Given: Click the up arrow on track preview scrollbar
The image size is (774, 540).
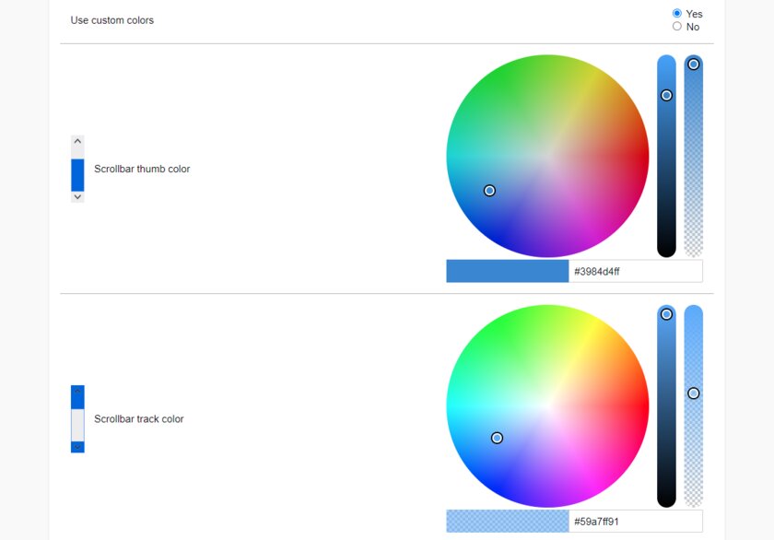Looking at the screenshot, I should (77, 392).
